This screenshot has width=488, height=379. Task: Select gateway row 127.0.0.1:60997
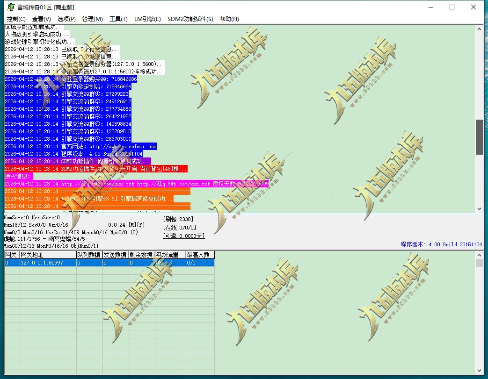(109, 263)
